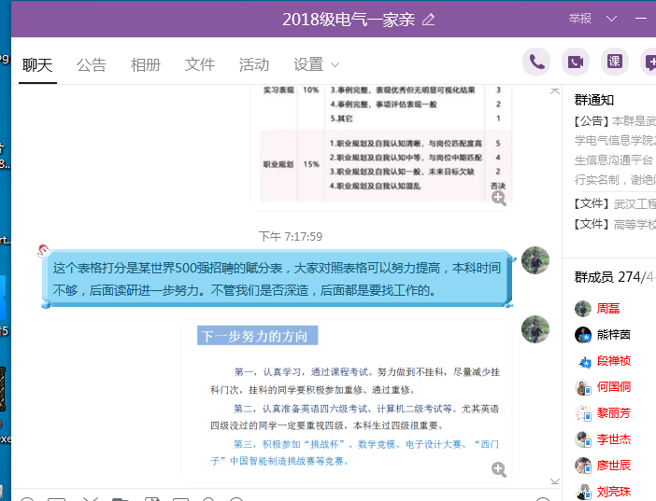Open the 相册 tab

(x=145, y=64)
